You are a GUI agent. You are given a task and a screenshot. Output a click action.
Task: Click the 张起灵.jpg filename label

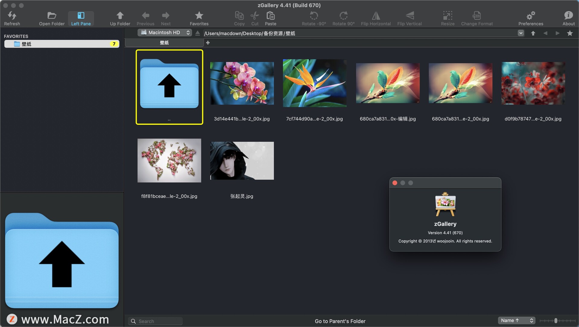(x=242, y=196)
